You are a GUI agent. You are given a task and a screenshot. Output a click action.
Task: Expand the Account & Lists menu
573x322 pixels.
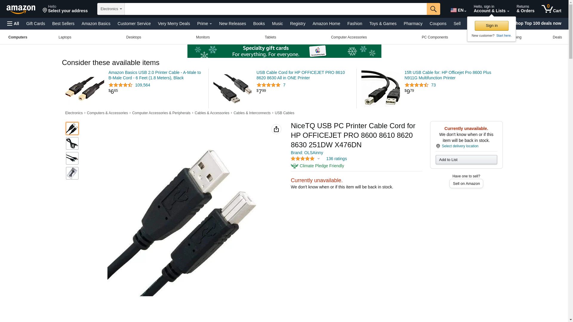pyautogui.click(x=491, y=9)
